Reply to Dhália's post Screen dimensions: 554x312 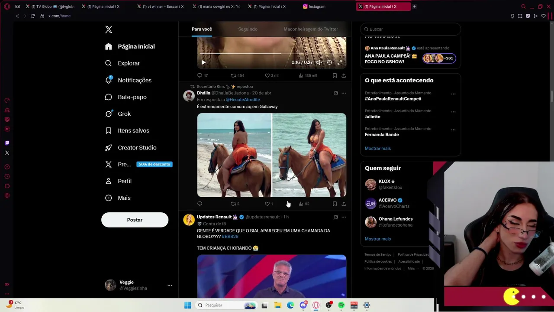tap(200, 204)
